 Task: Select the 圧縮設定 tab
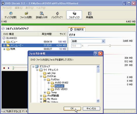(x=77, y=29)
